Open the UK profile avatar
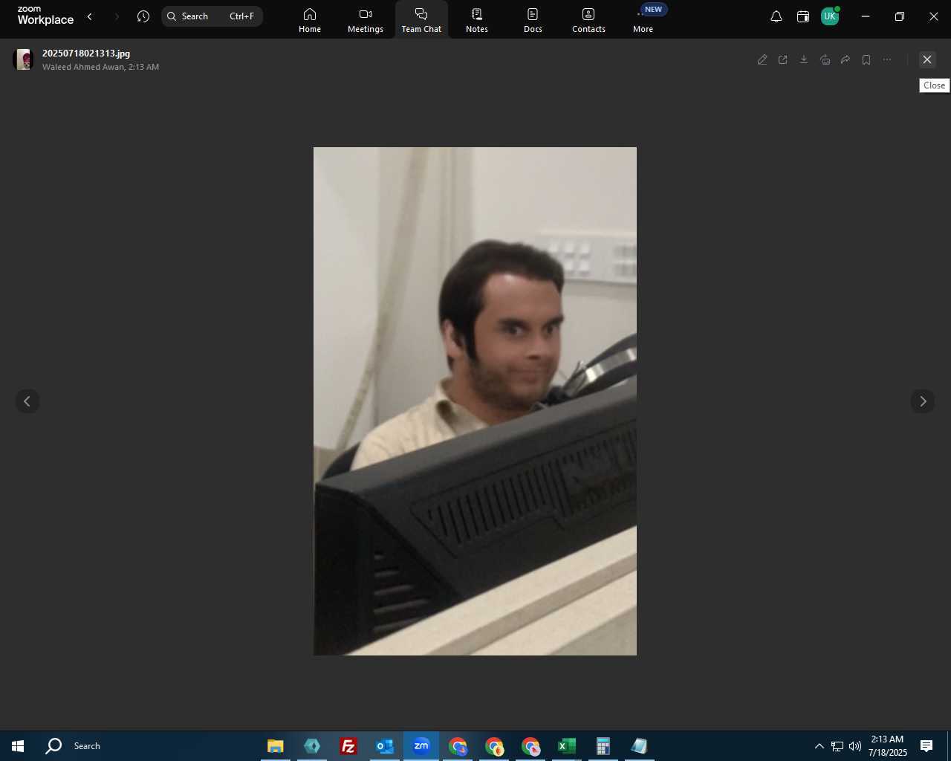The image size is (951, 761). (x=830, y=16)
